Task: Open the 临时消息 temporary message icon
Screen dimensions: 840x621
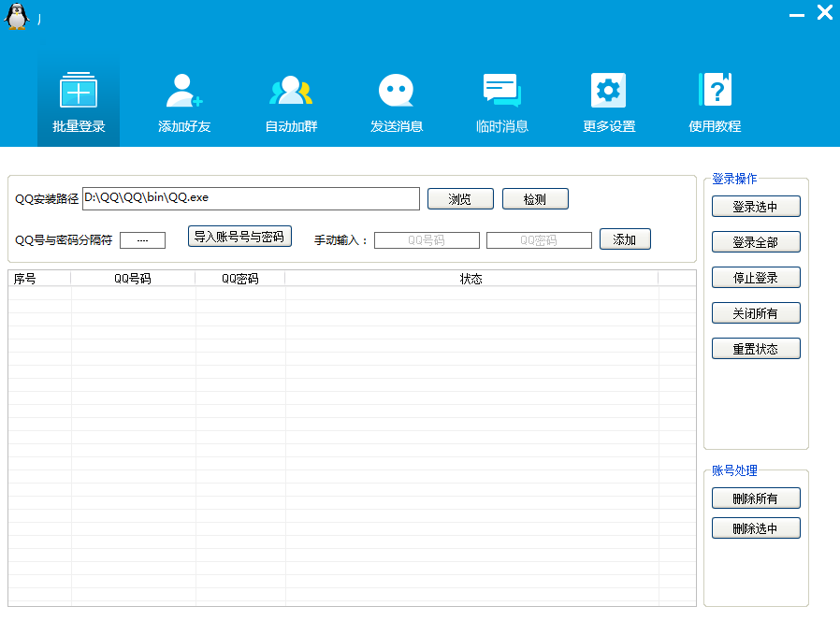Action: pyautogui.click(x=502, y=90)
